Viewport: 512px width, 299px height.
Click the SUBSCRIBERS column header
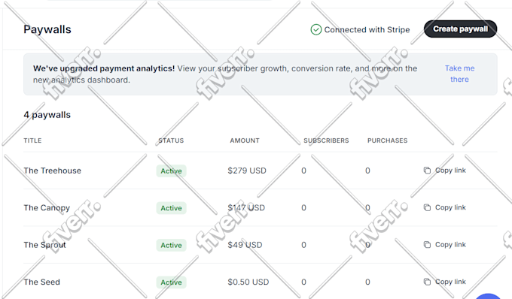(326, 140)
